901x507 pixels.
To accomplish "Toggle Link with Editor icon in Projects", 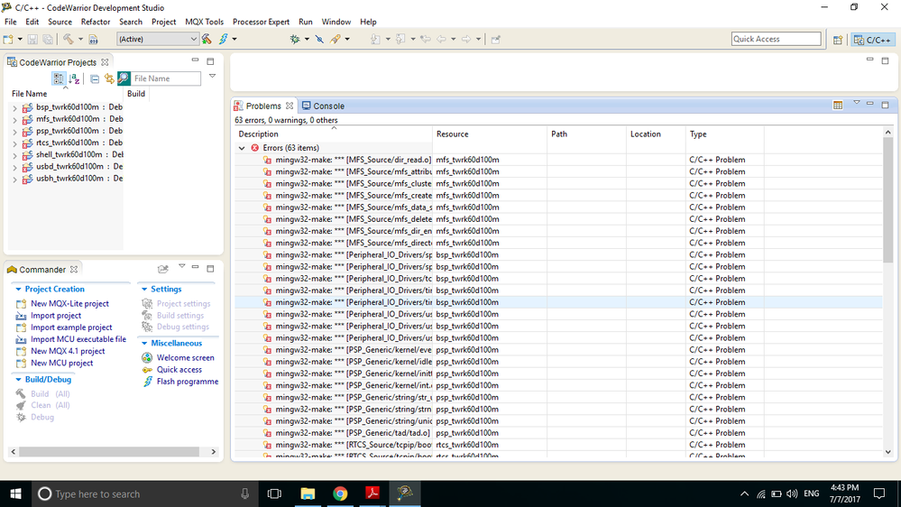I will [x=109, y=78].
